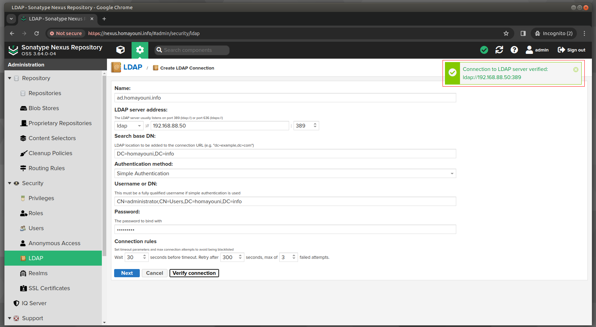Increase the port 389 value
This screenshot has height=327, width=596.
[x=315, y=124]
